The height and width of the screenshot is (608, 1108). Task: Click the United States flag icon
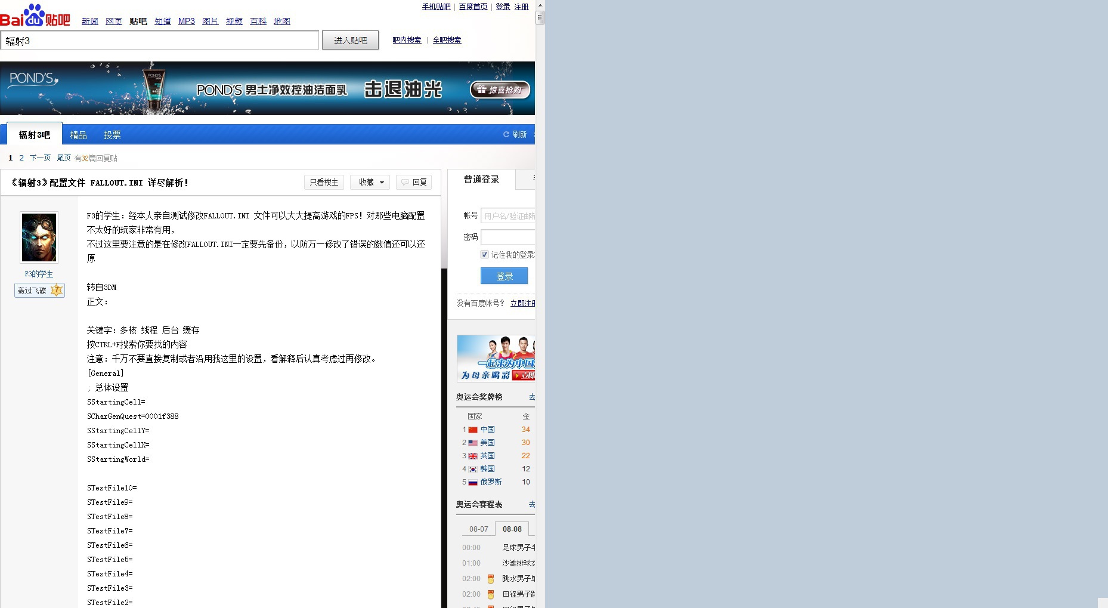[x=473, y=443]
